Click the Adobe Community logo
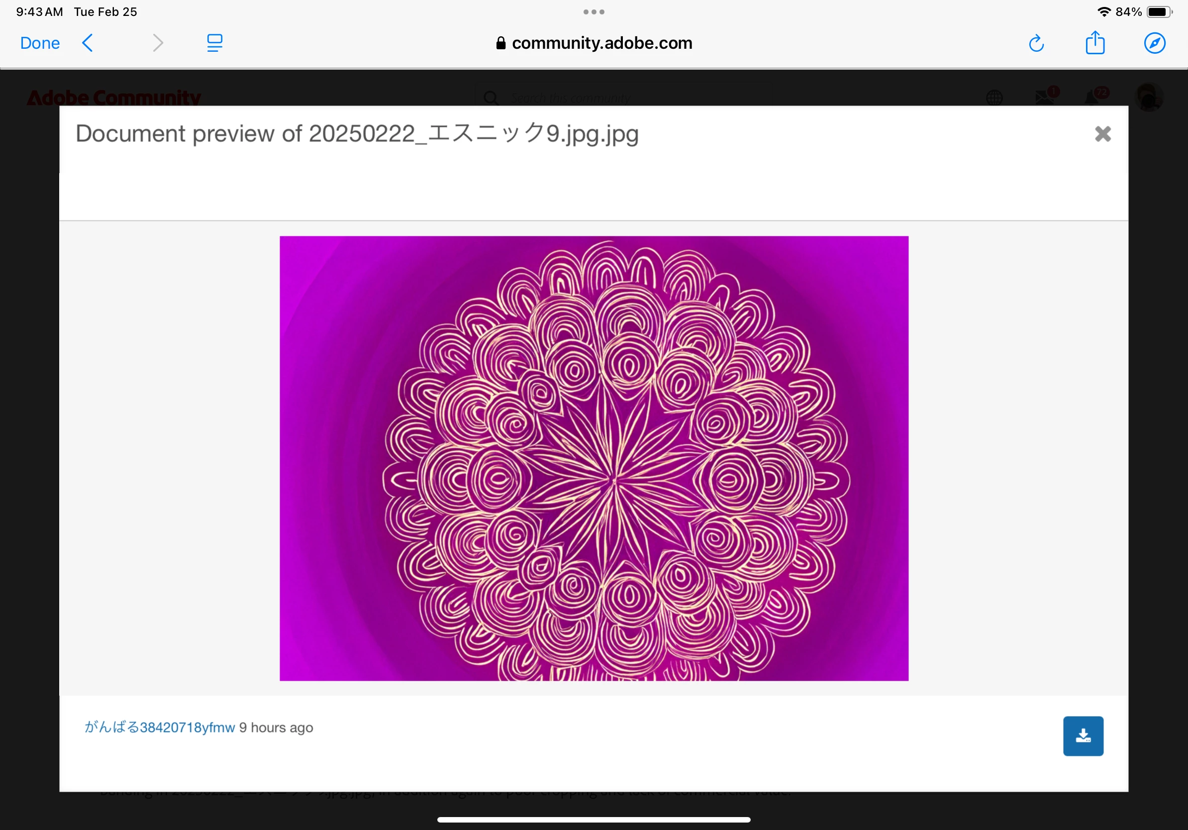The image size is (1188, 830). tap(114, 98)
